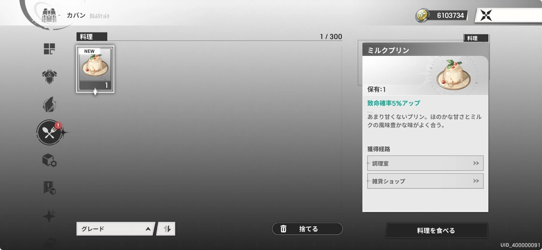Open the 調理室 acquisition route
This screenshot has width=542, height=250.
(x=425, y=163)
